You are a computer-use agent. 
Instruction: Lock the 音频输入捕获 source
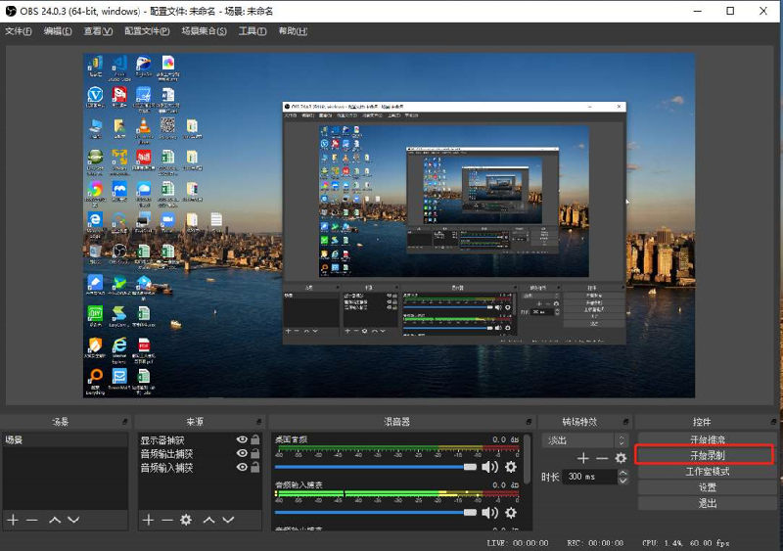(255, 468)
